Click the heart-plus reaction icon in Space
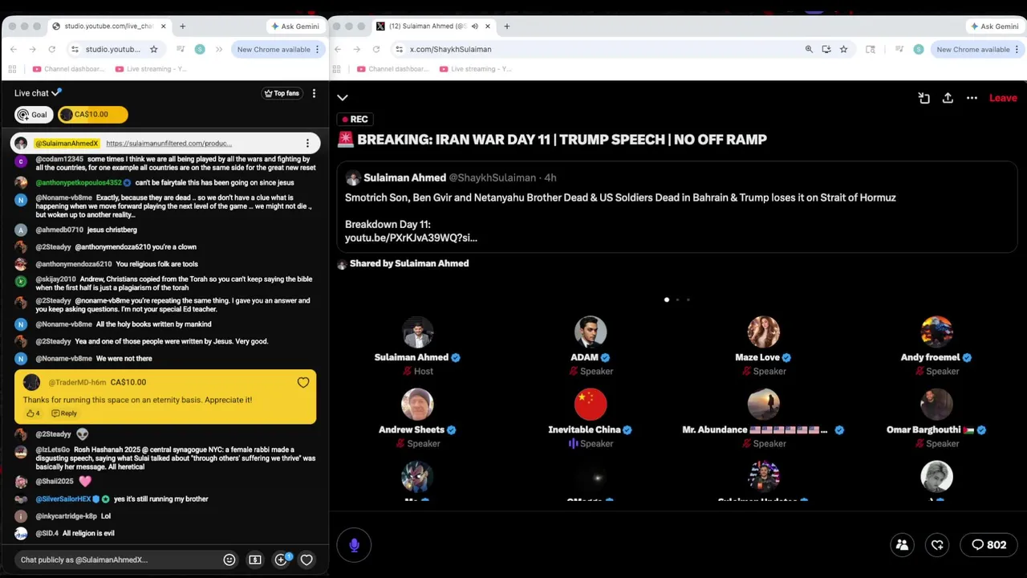Screen dimensions: 1027x578 [x=937, y=545]
